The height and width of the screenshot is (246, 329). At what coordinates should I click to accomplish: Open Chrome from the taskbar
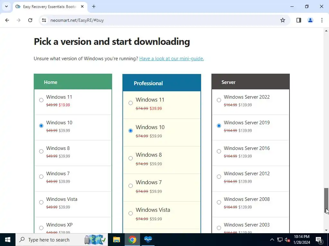tap(132, 240)
